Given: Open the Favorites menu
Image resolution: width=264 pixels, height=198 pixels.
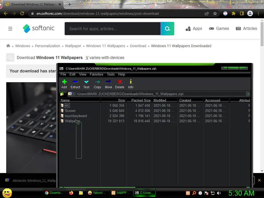Looking at the screenshot, I should [96, 75].
